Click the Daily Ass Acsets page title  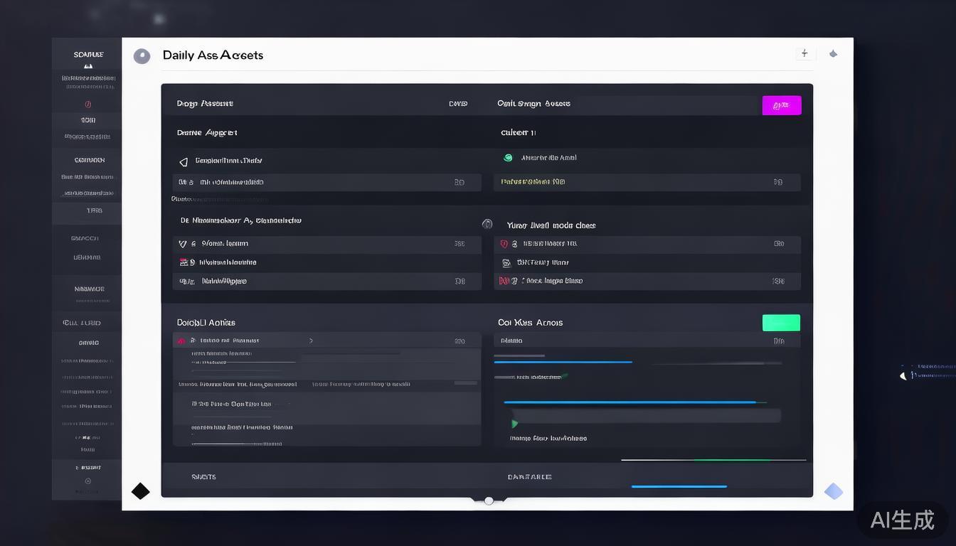click(x=213, y=55)
